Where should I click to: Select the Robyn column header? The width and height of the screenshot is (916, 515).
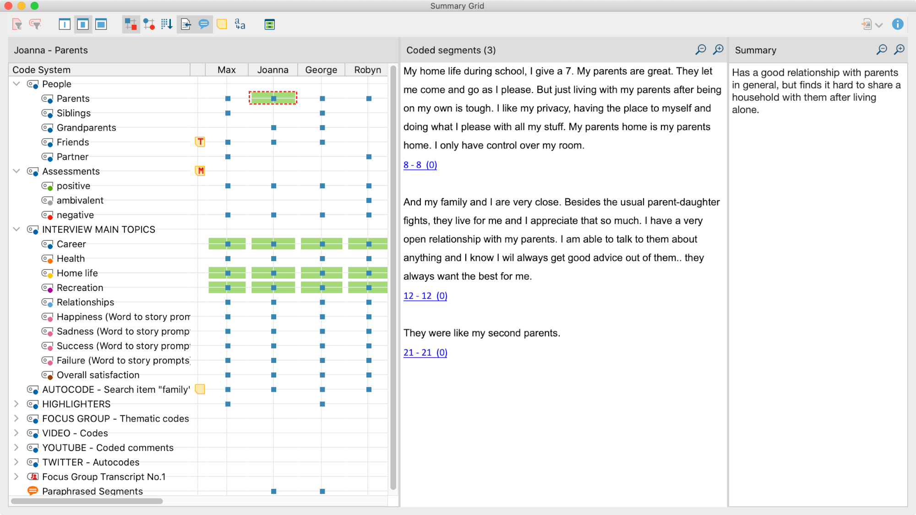[367, 70]
